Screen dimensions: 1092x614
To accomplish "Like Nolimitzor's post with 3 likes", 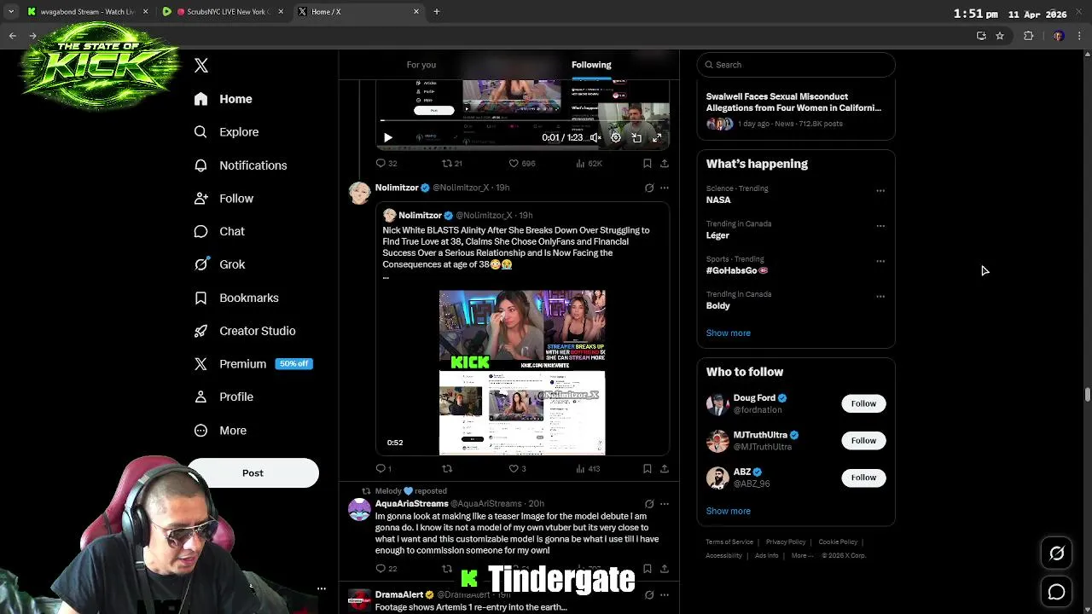I will pos(518,468).
